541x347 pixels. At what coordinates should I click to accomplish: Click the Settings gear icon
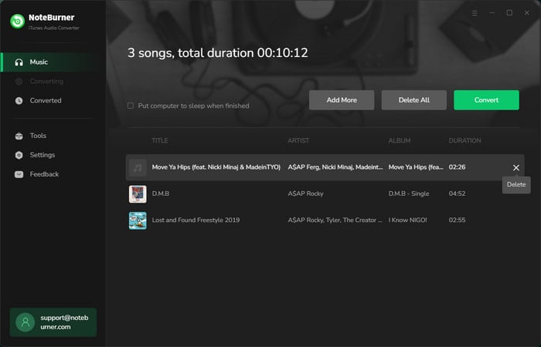(19, 155)
